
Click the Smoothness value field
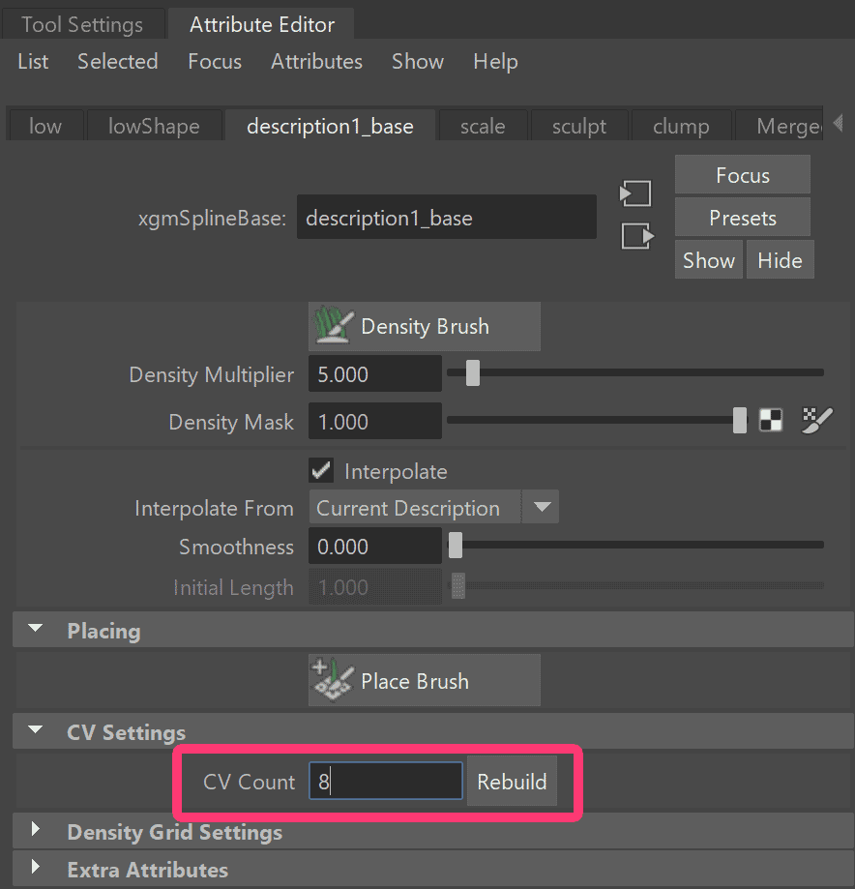pyautogui.click(x=374, y=547)
